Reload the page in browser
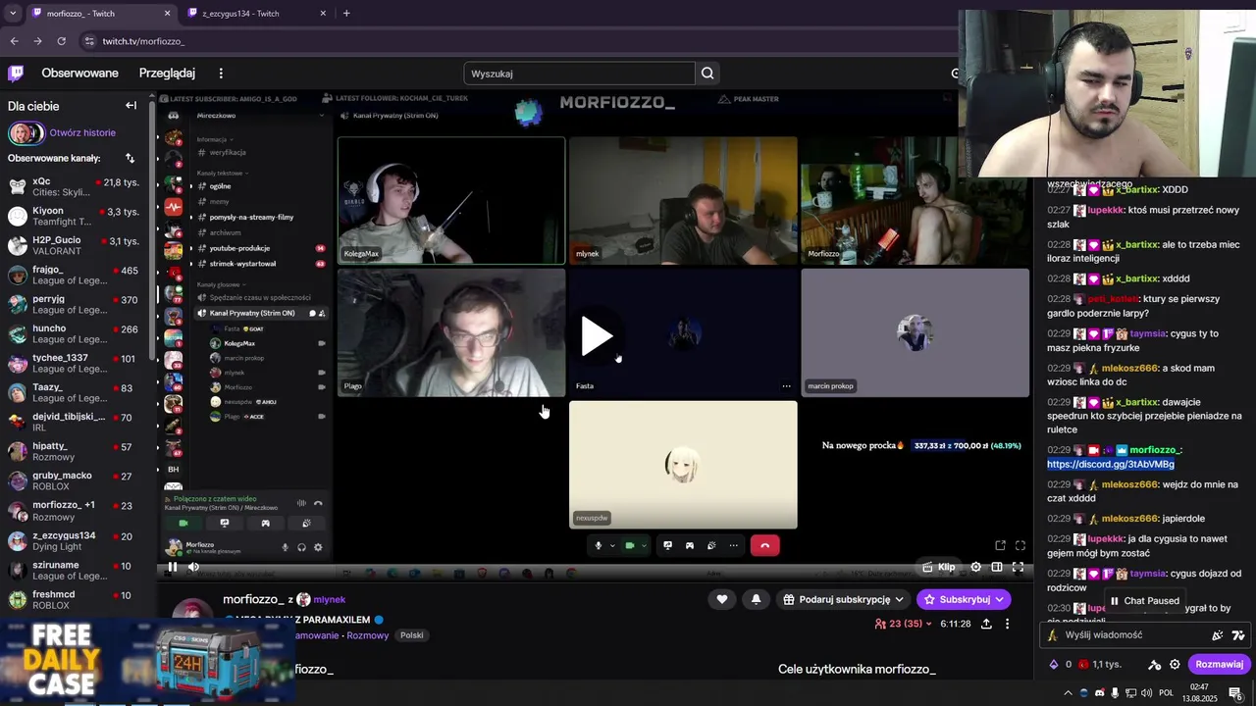This screenshot has height=706, width=1256. click(x=61, y=41)
